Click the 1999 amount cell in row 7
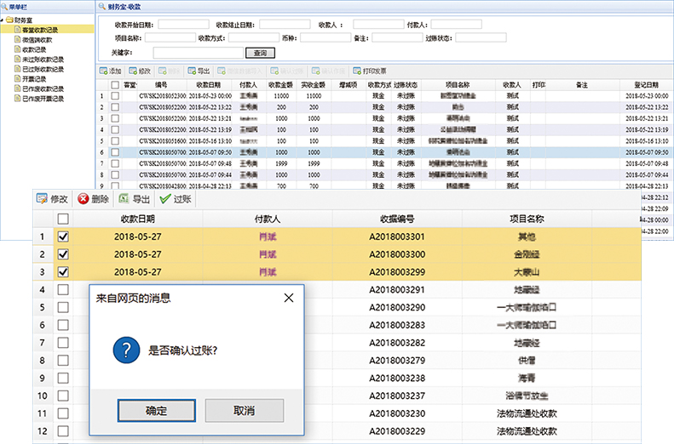Screen dimensions: 674x444 point(281,163)
